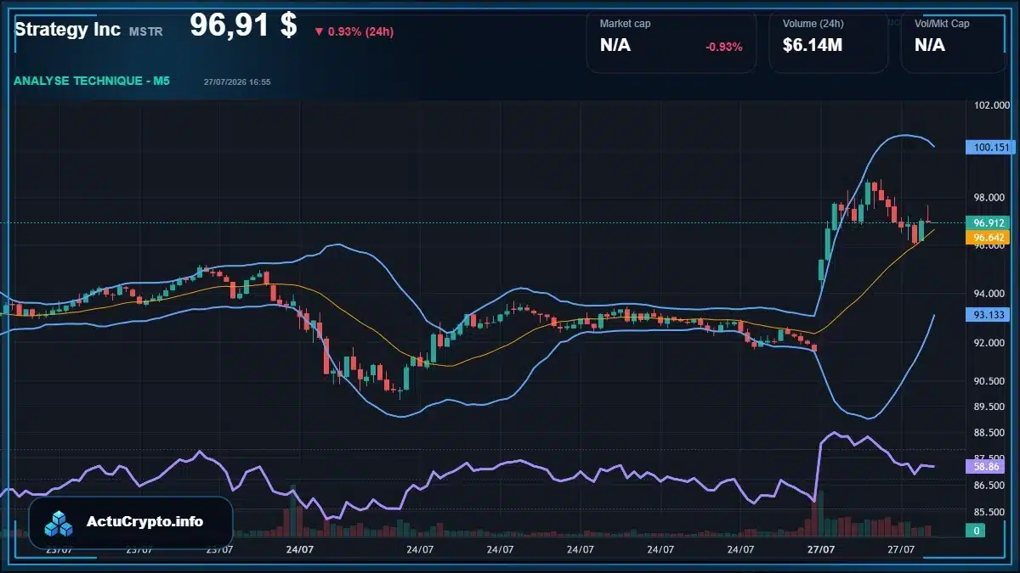Click the 90.500 price axis label
The image size is (1020, 573).
pyautogui.click(x=991, y=381)
